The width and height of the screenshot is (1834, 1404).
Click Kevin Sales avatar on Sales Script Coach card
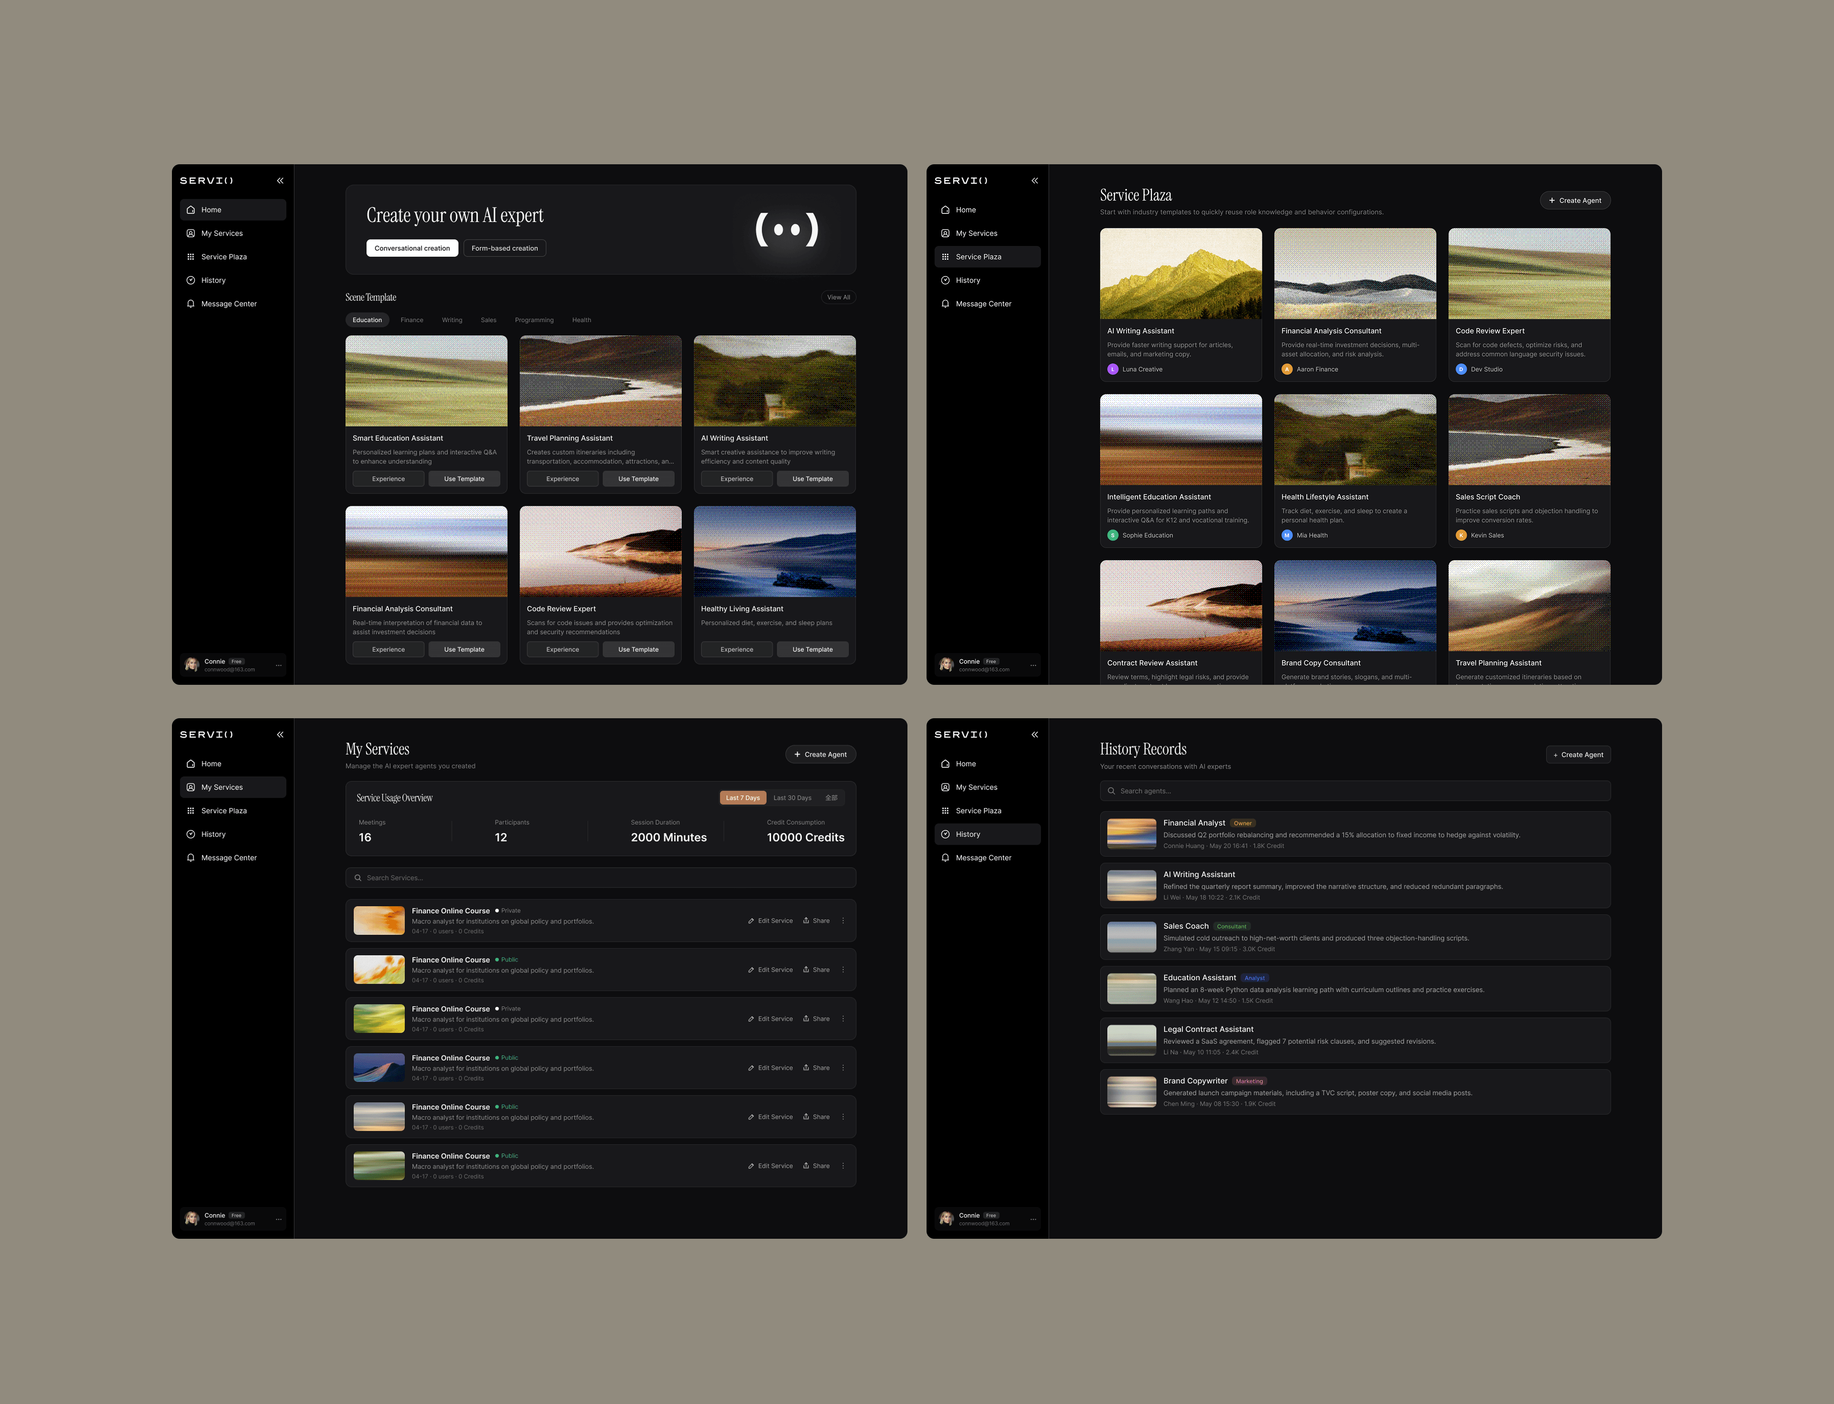coord(1461,535)
